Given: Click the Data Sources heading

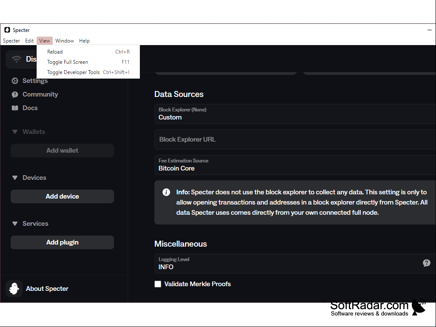Looking at the screenshot, I should tap(179, 94).
